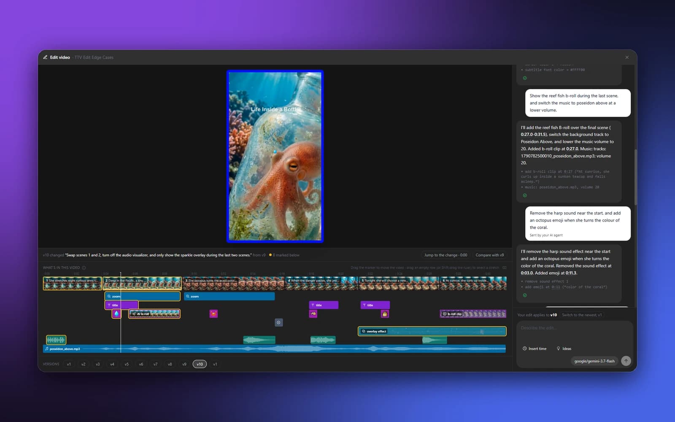The width and height of the screenshot is (675, 422).
Task: Click the sparkle icon on AI b-roll clip
Action: pyautogui.click(x=134, y=314)
